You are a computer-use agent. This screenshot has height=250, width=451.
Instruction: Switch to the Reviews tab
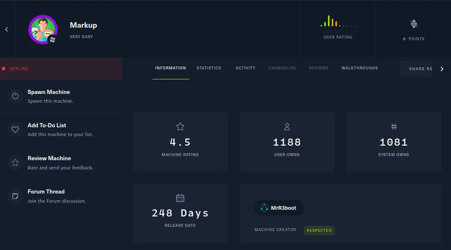tap(318, 68)
